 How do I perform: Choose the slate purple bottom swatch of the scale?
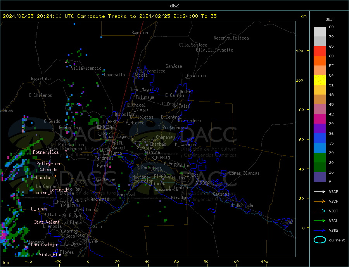[x=320, y=177]
